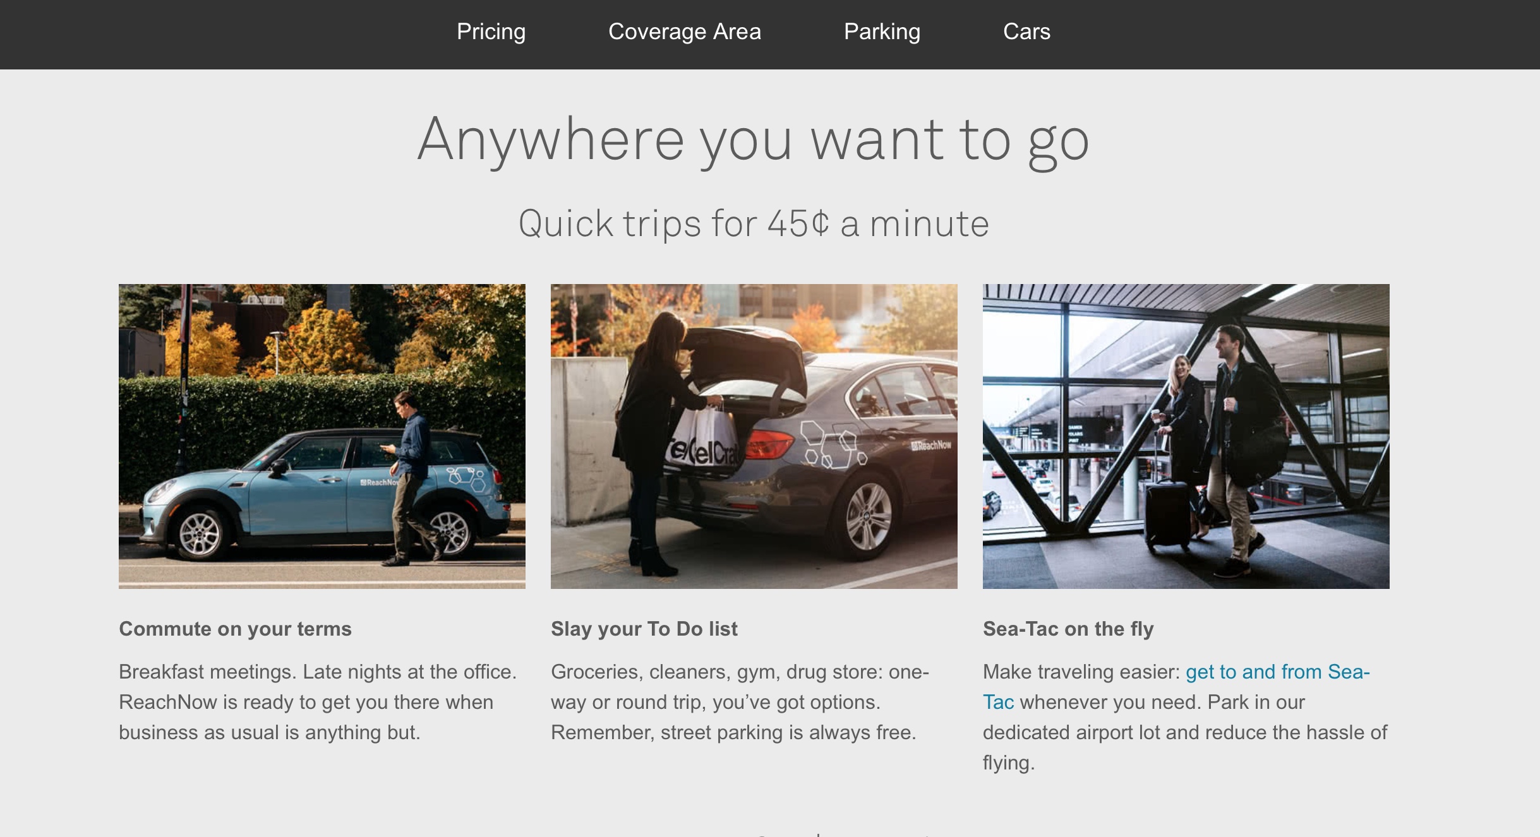
Task: Open the Cars navigation link
Action: tap(1026, 32)
